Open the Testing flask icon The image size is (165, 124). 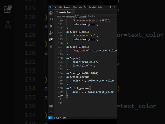point(51,46)
